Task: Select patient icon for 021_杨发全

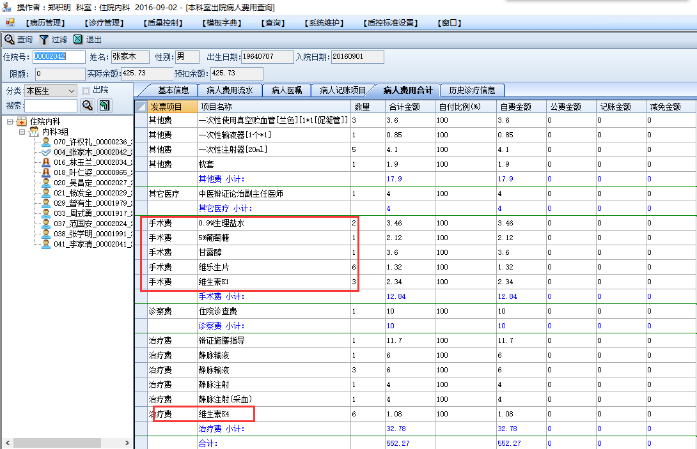Action: click(x=46, y=193)
